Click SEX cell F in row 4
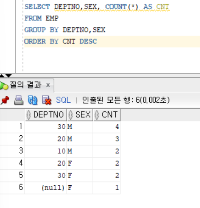This screenshot has width=200, height=208. point(80,163)
